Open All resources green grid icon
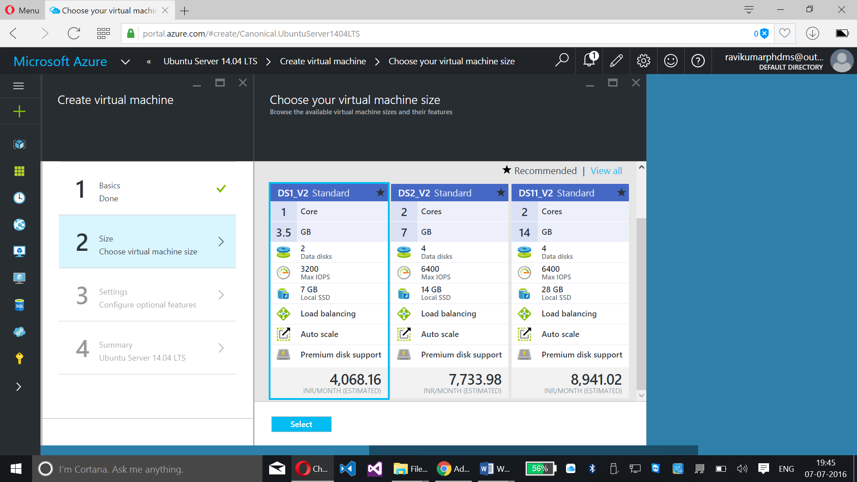 click(19, 171)
